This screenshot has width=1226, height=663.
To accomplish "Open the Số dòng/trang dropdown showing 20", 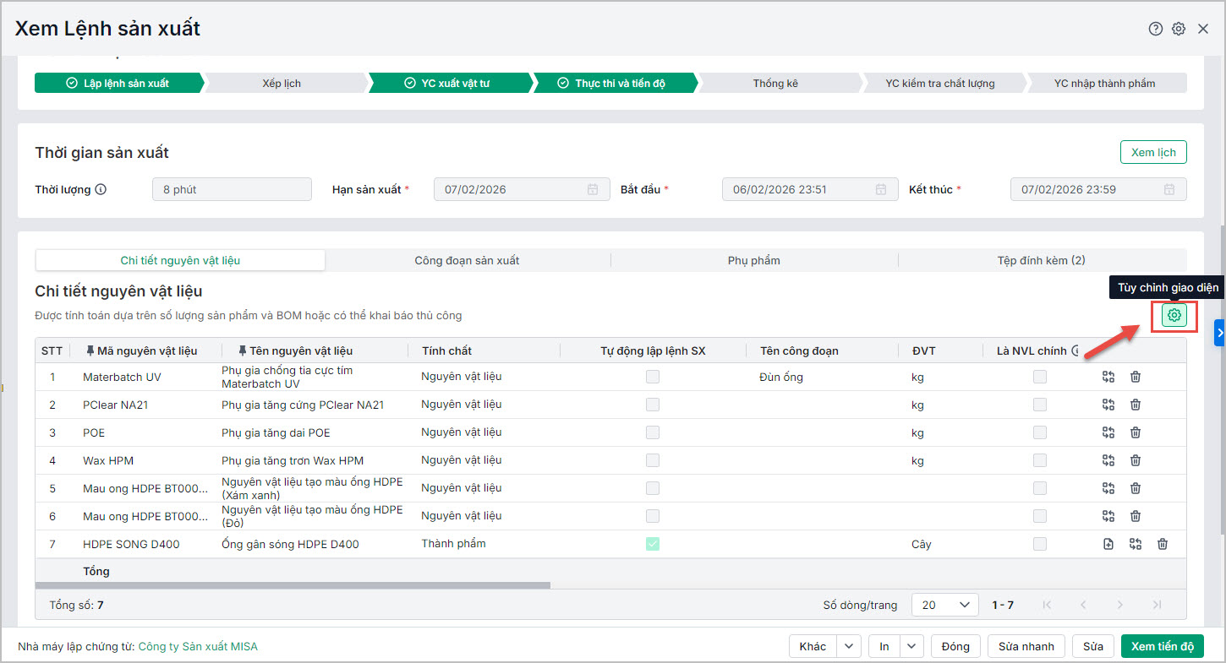I will click(x=944, y=605).
